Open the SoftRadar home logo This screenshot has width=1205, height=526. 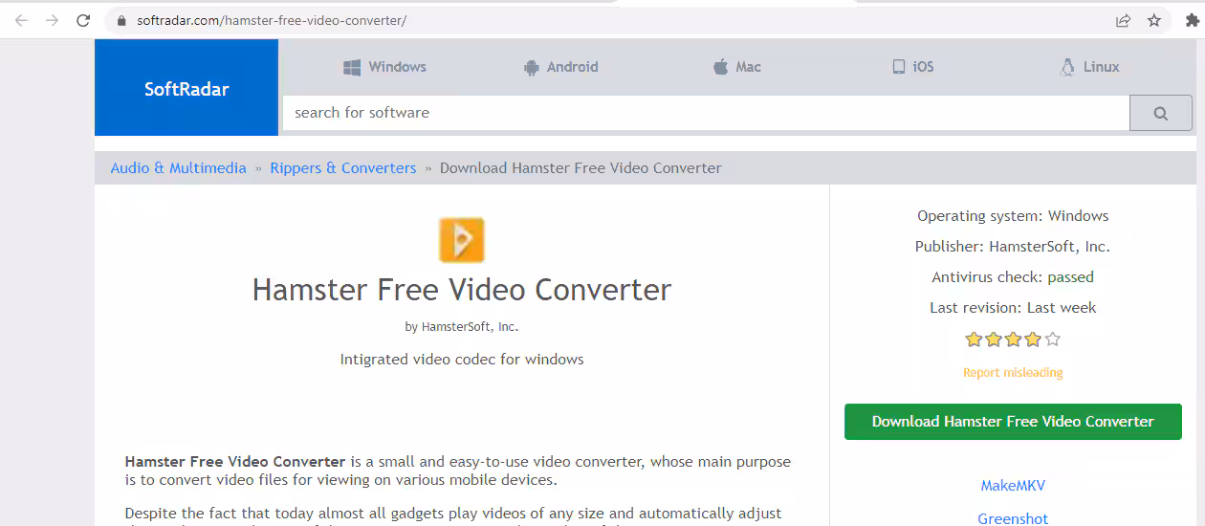(186, 88)
